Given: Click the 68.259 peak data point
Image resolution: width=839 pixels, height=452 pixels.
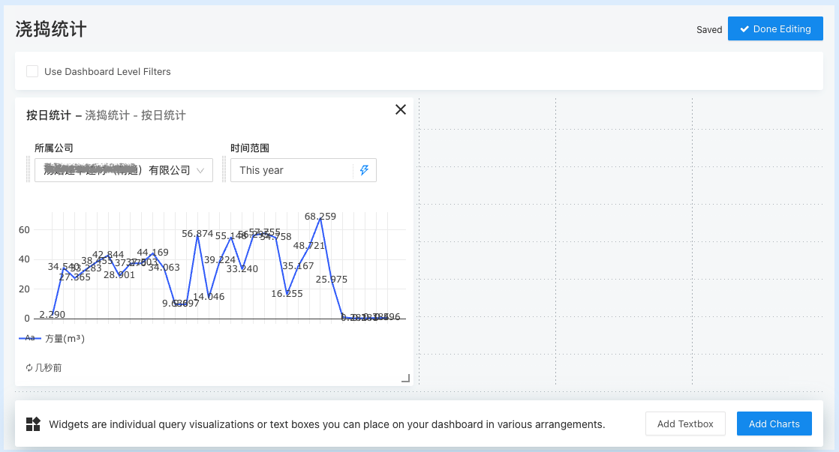Looking at the screenshot, I should pyautogui.click(x=320, y=219).
